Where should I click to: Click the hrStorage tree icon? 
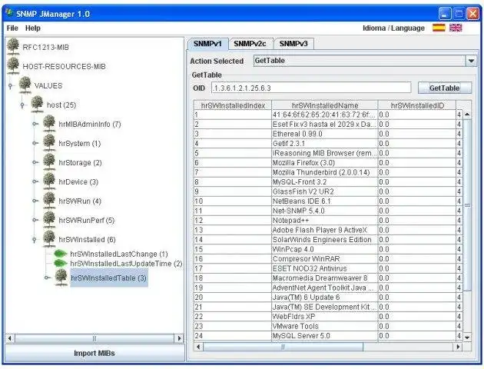(x=49, y=161)
